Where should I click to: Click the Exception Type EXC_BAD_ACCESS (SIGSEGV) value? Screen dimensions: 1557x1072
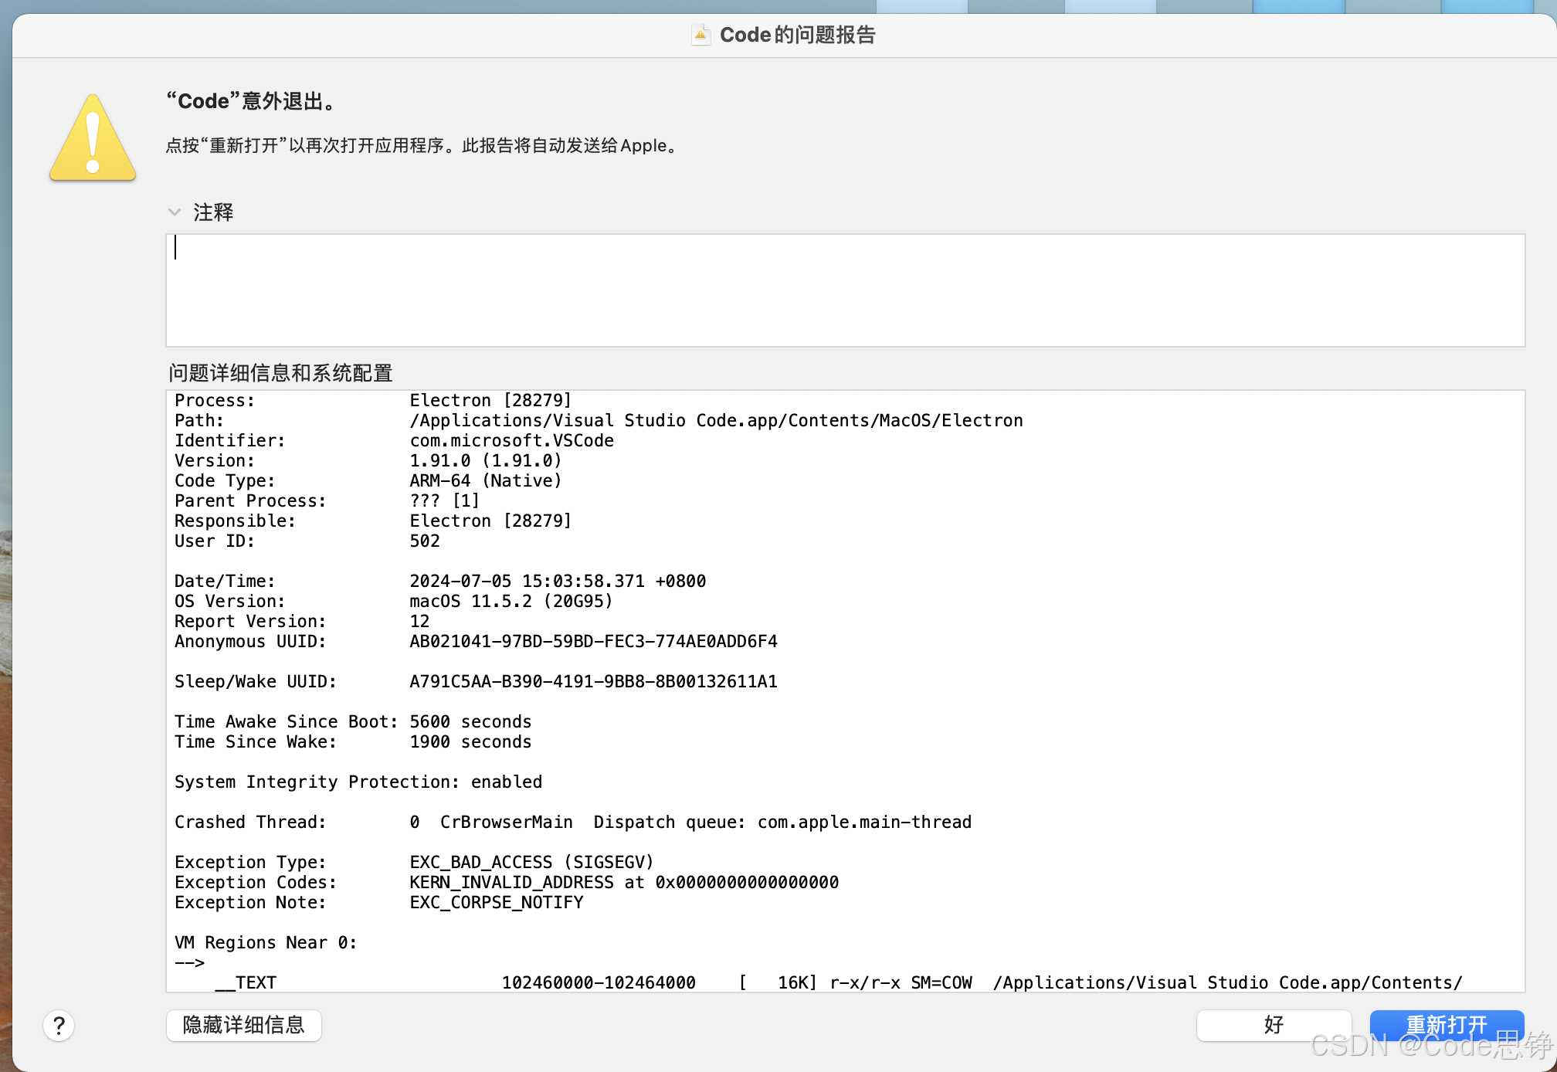point(531,862)
